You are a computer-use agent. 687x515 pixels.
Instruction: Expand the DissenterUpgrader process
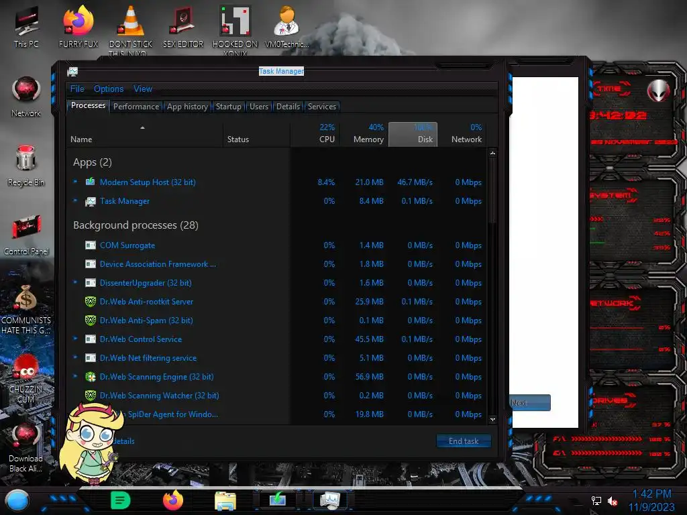(x=75, y=282)
